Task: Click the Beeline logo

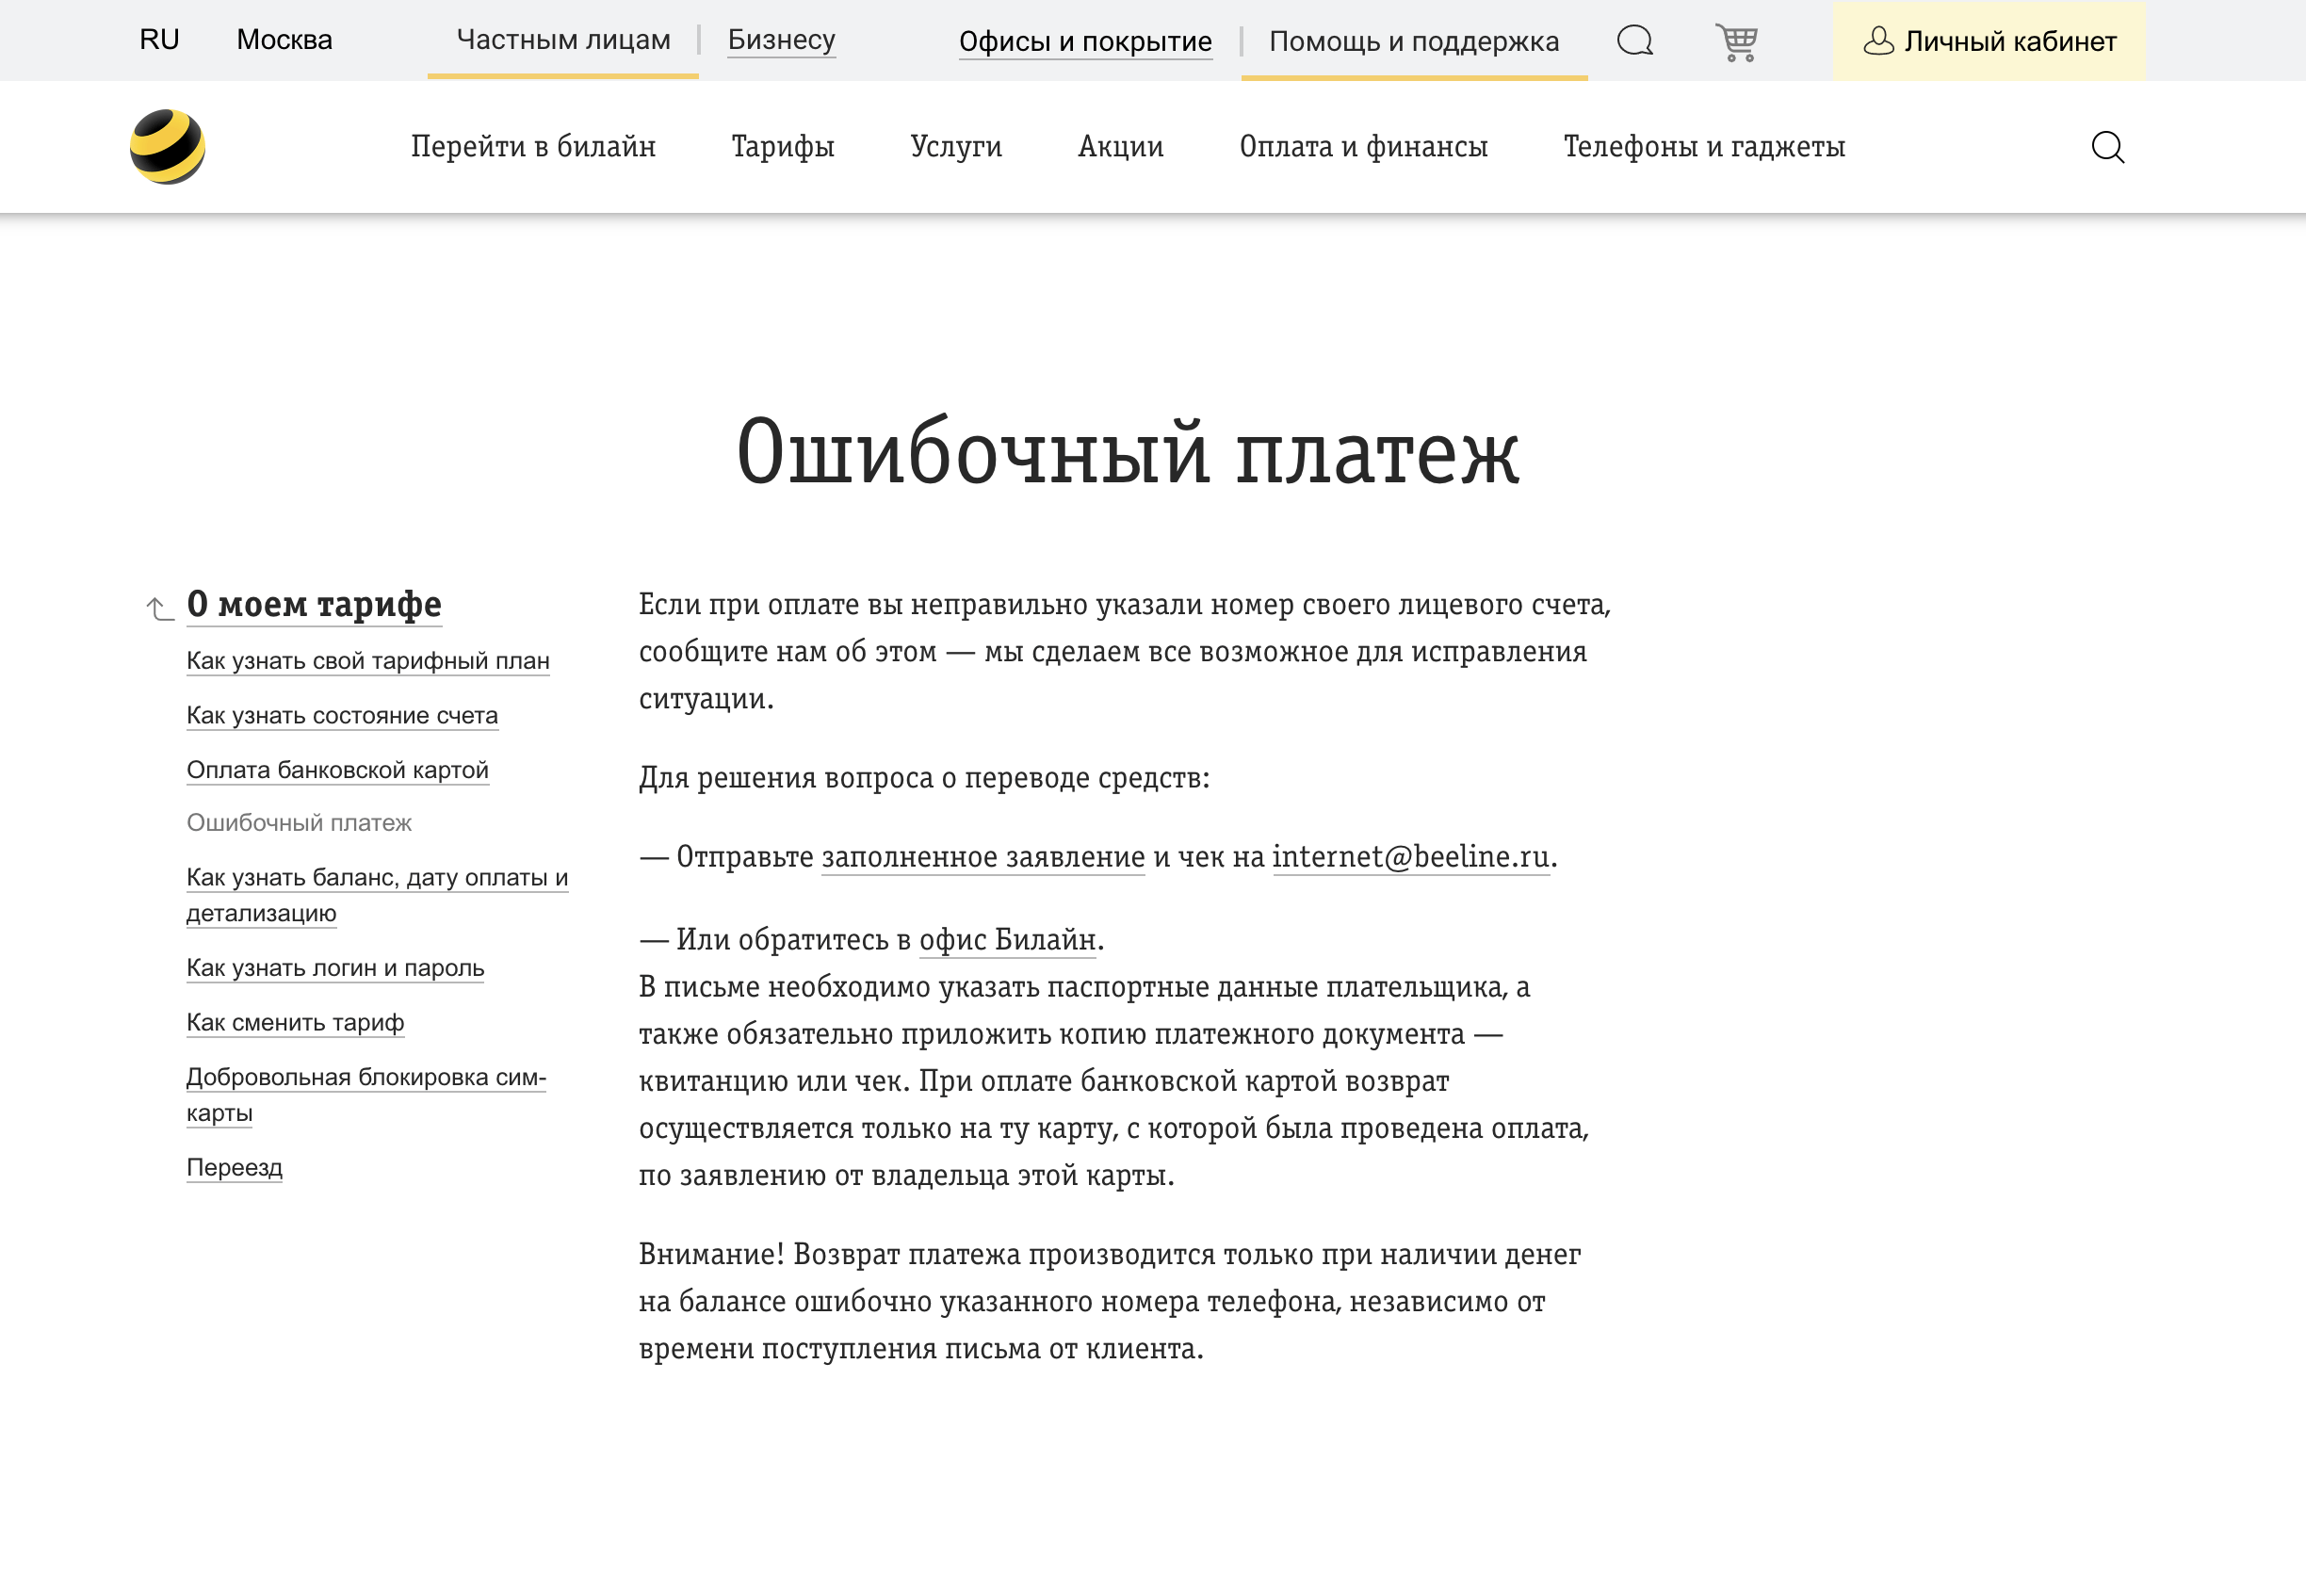Action: point(167,146)
